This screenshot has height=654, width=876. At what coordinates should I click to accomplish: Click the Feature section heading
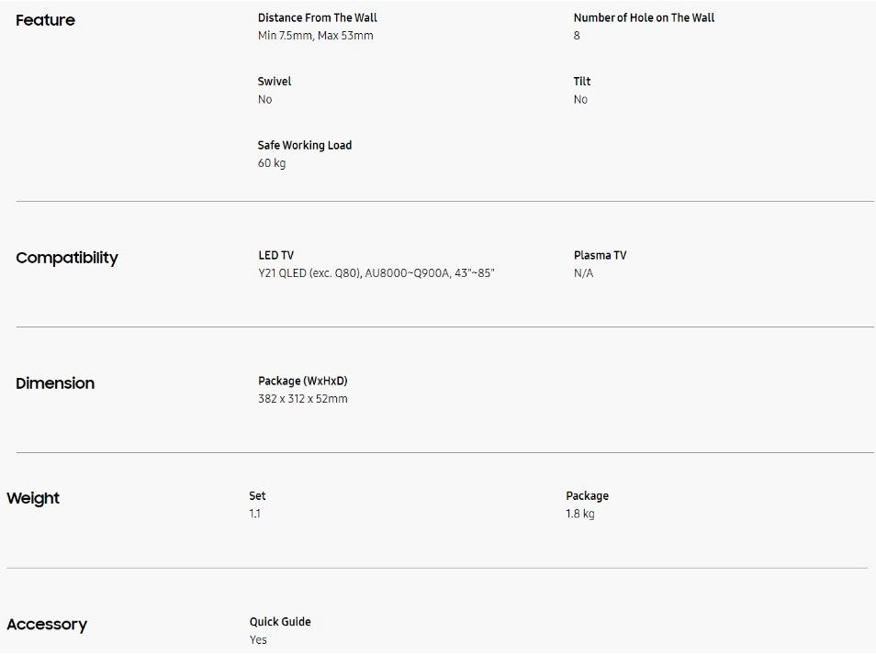(x=45, y=20)
